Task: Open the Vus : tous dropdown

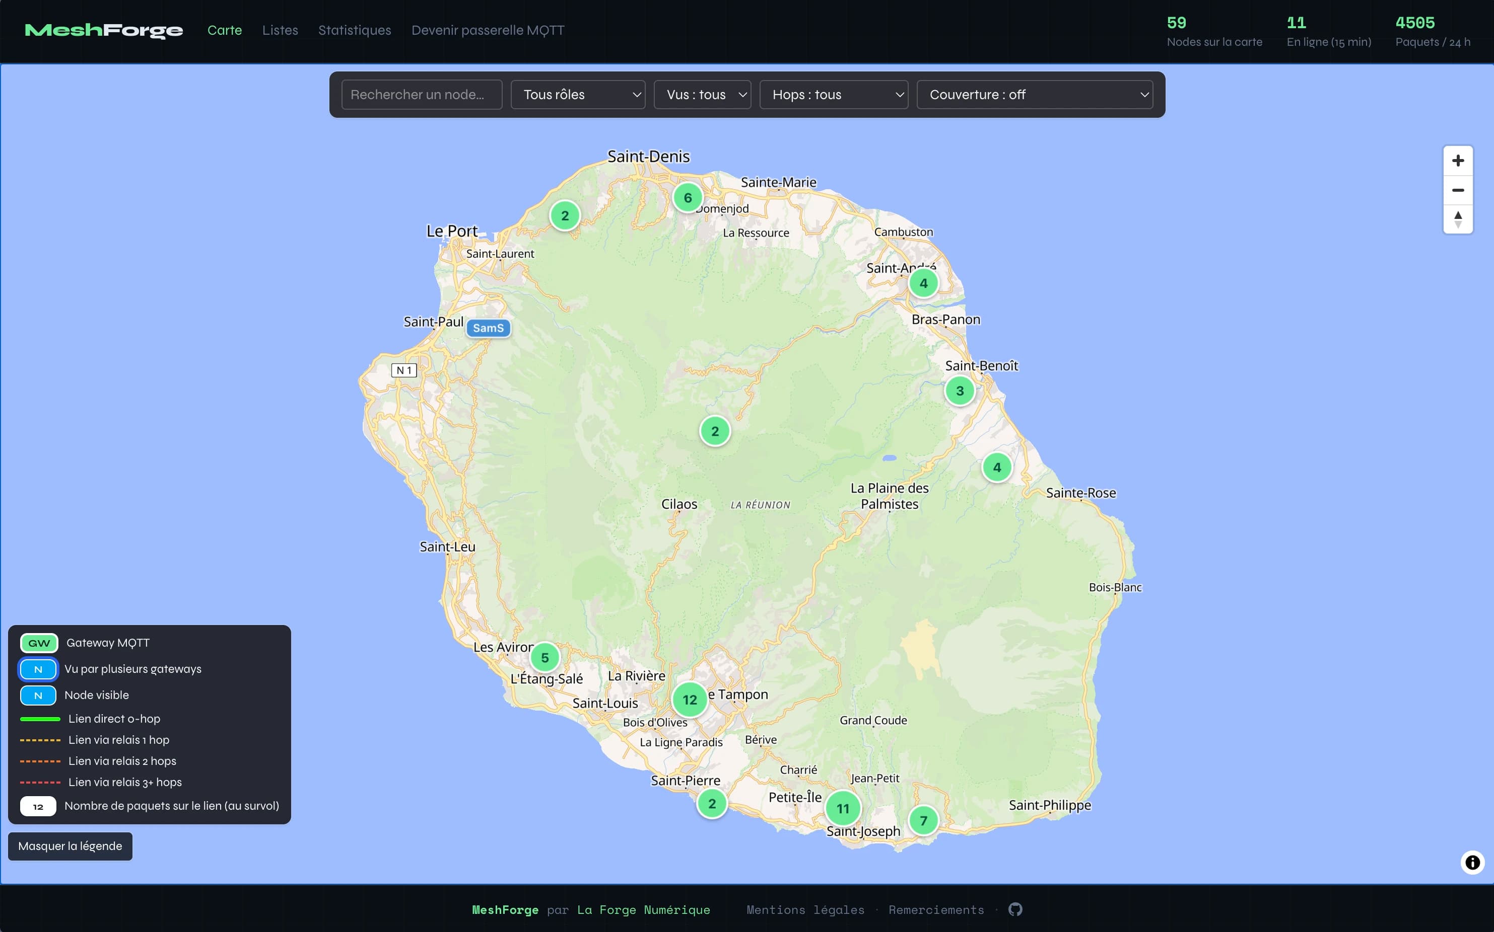Action: [702, 94]
